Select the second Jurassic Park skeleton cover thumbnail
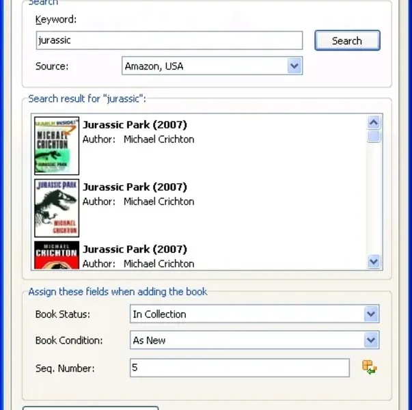The height and width of the screenshot is (410, 412). click(x=57, y=208)
